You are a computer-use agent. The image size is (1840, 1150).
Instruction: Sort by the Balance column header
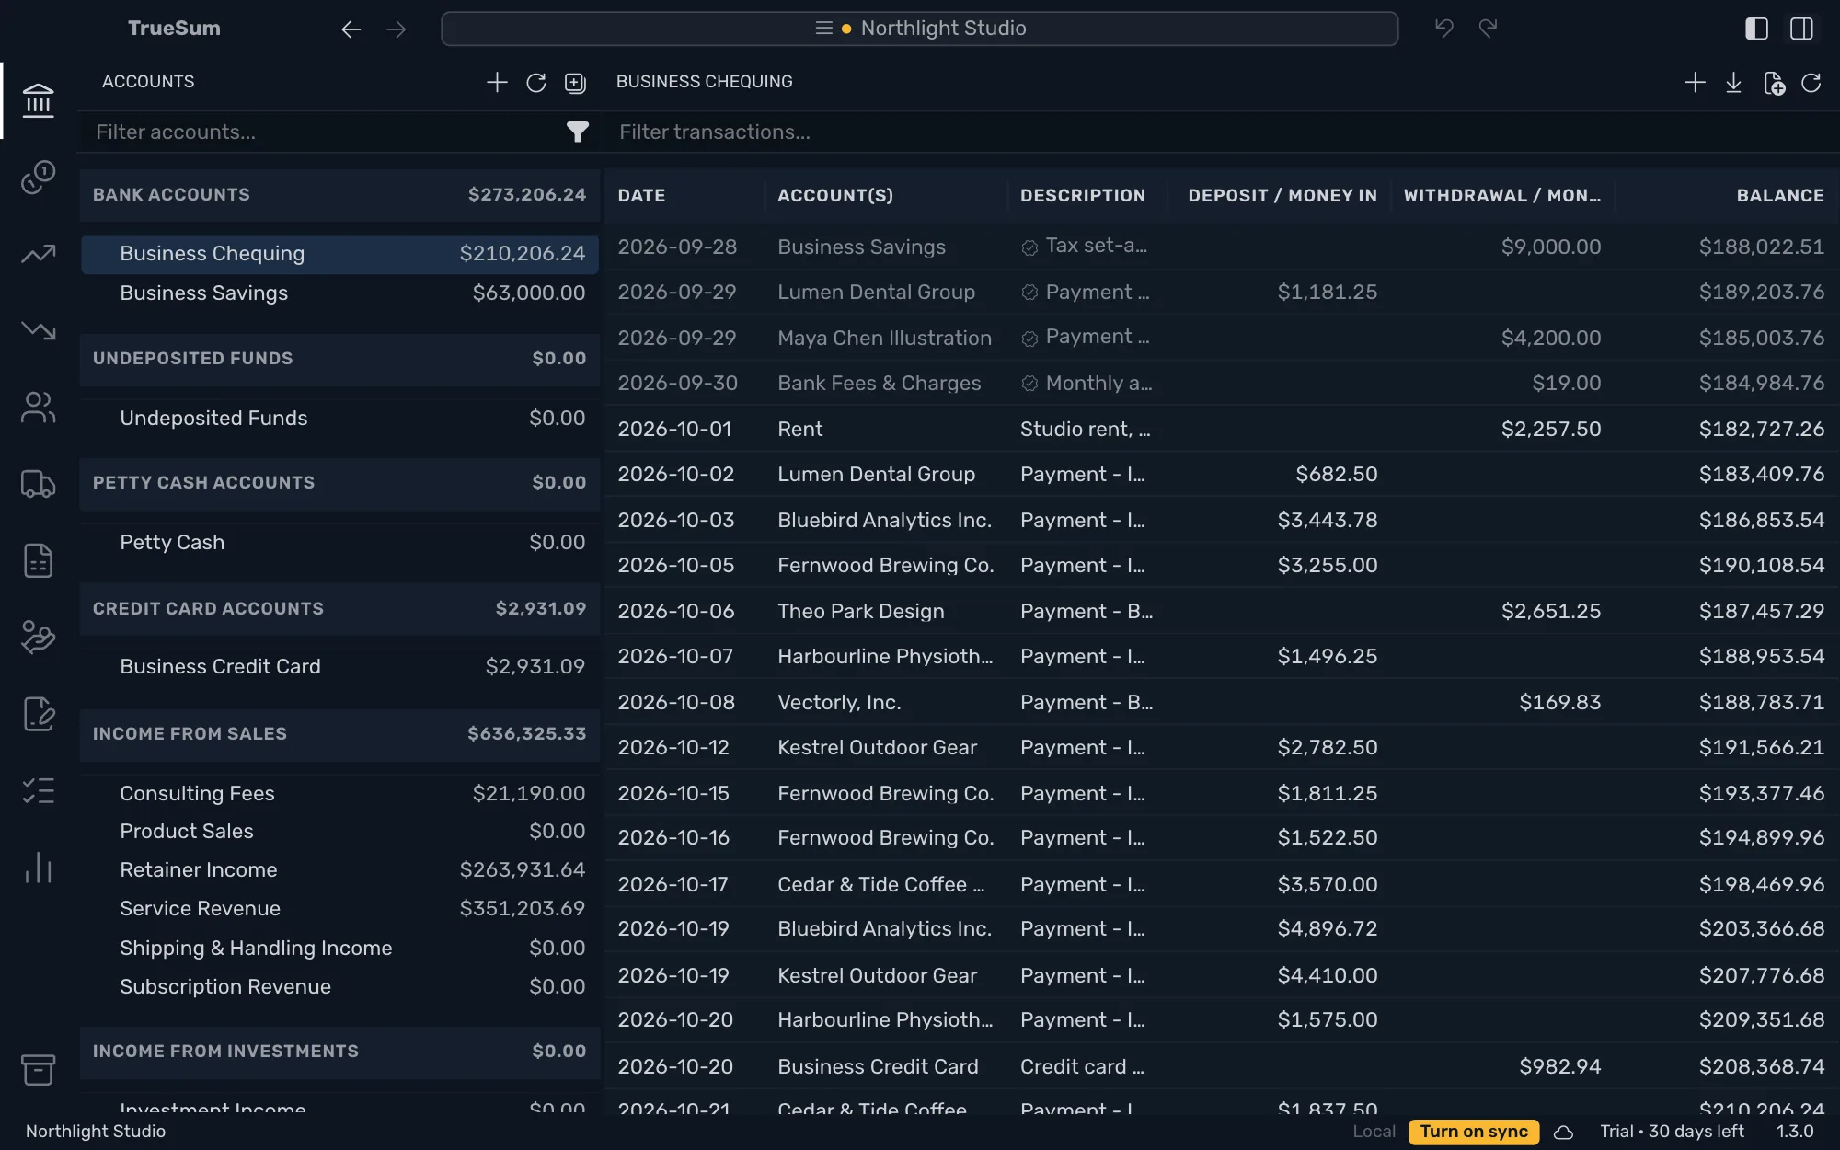tap(1779, 196)
